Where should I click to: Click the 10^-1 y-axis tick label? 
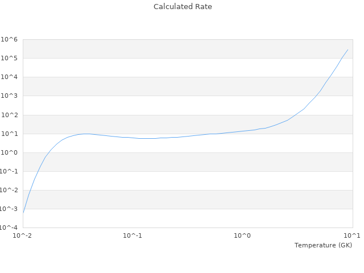(x=9, y=171)
